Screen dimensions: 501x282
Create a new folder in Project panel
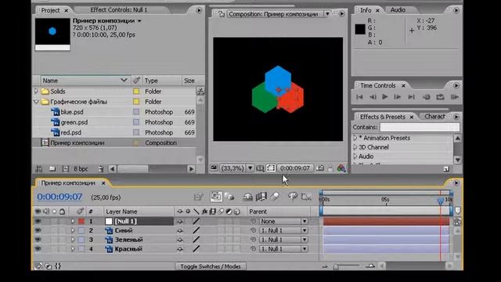click(52, 168)
